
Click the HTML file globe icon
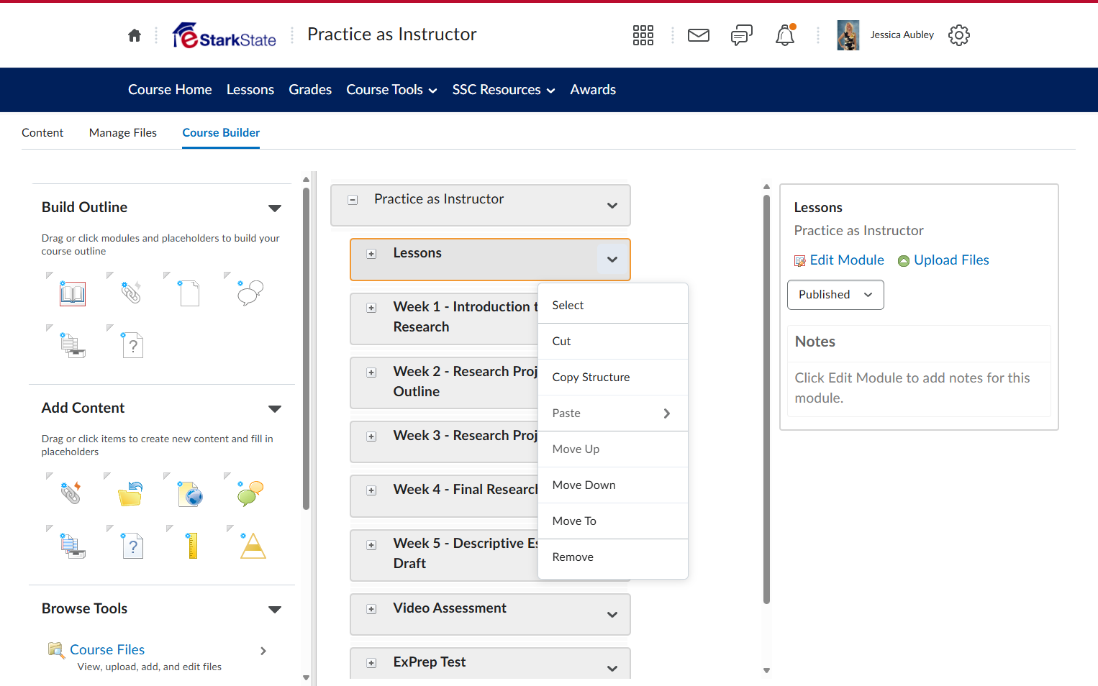pos(191,494)
